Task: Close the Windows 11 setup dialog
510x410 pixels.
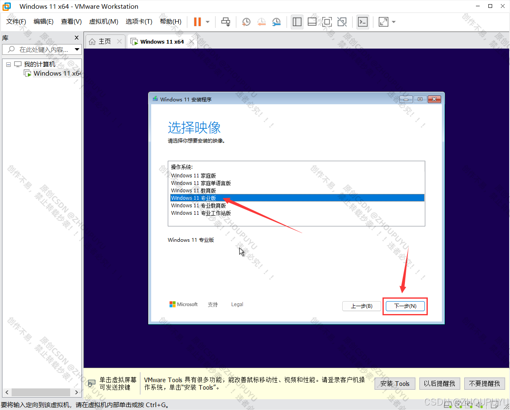Action: coord(434,99)
